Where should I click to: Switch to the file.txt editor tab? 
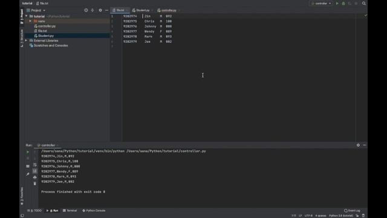[120, 10]
